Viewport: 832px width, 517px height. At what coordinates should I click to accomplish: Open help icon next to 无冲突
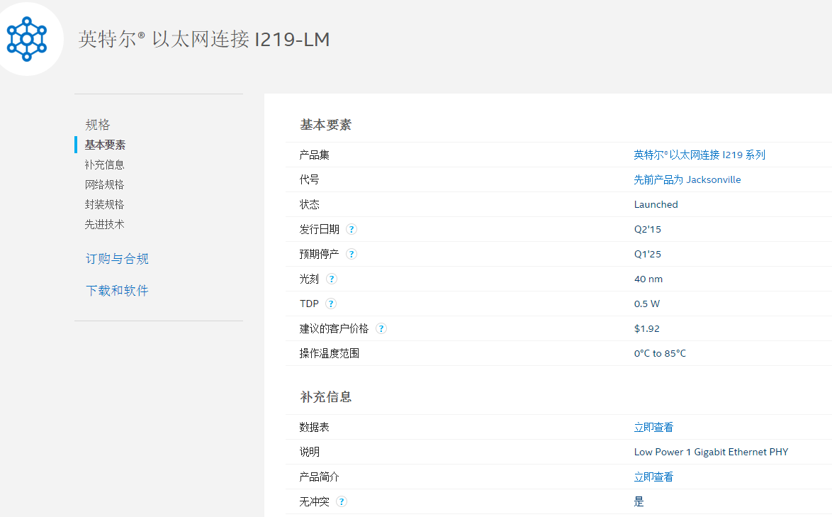click(342, 501)
